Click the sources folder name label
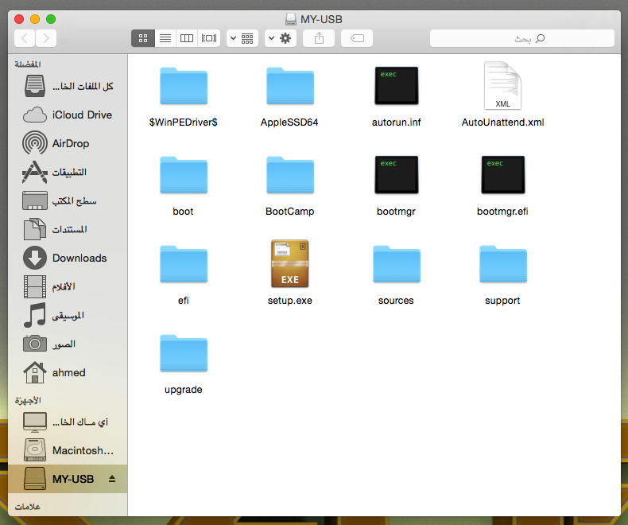The height and width of the screenshot is (525, 628). 396,301
